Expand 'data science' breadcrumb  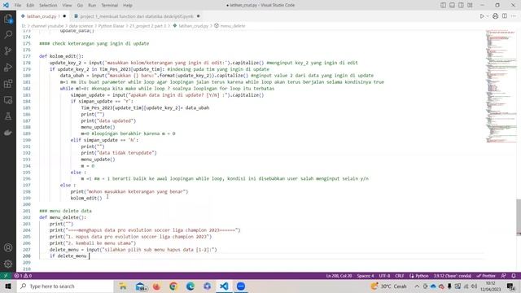coord(81,25)
